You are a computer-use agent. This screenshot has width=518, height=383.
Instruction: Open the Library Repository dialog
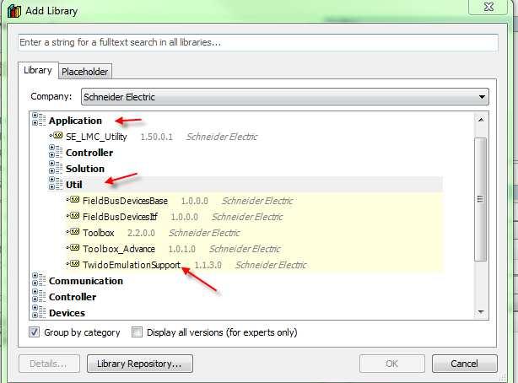click(x=140, y=364)
